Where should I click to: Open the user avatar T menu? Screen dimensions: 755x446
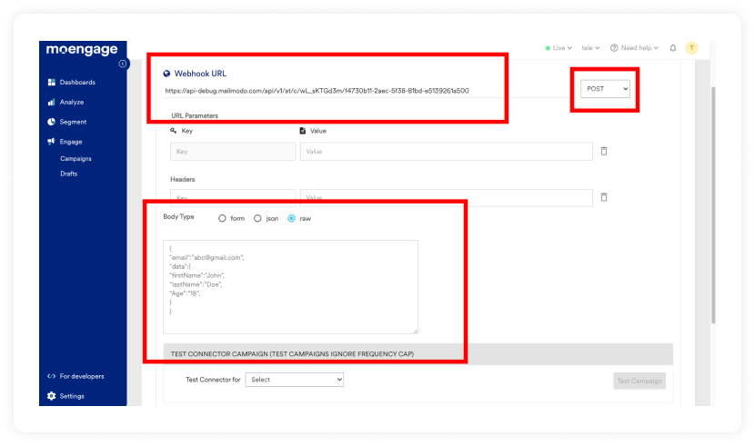pos(691,47)
